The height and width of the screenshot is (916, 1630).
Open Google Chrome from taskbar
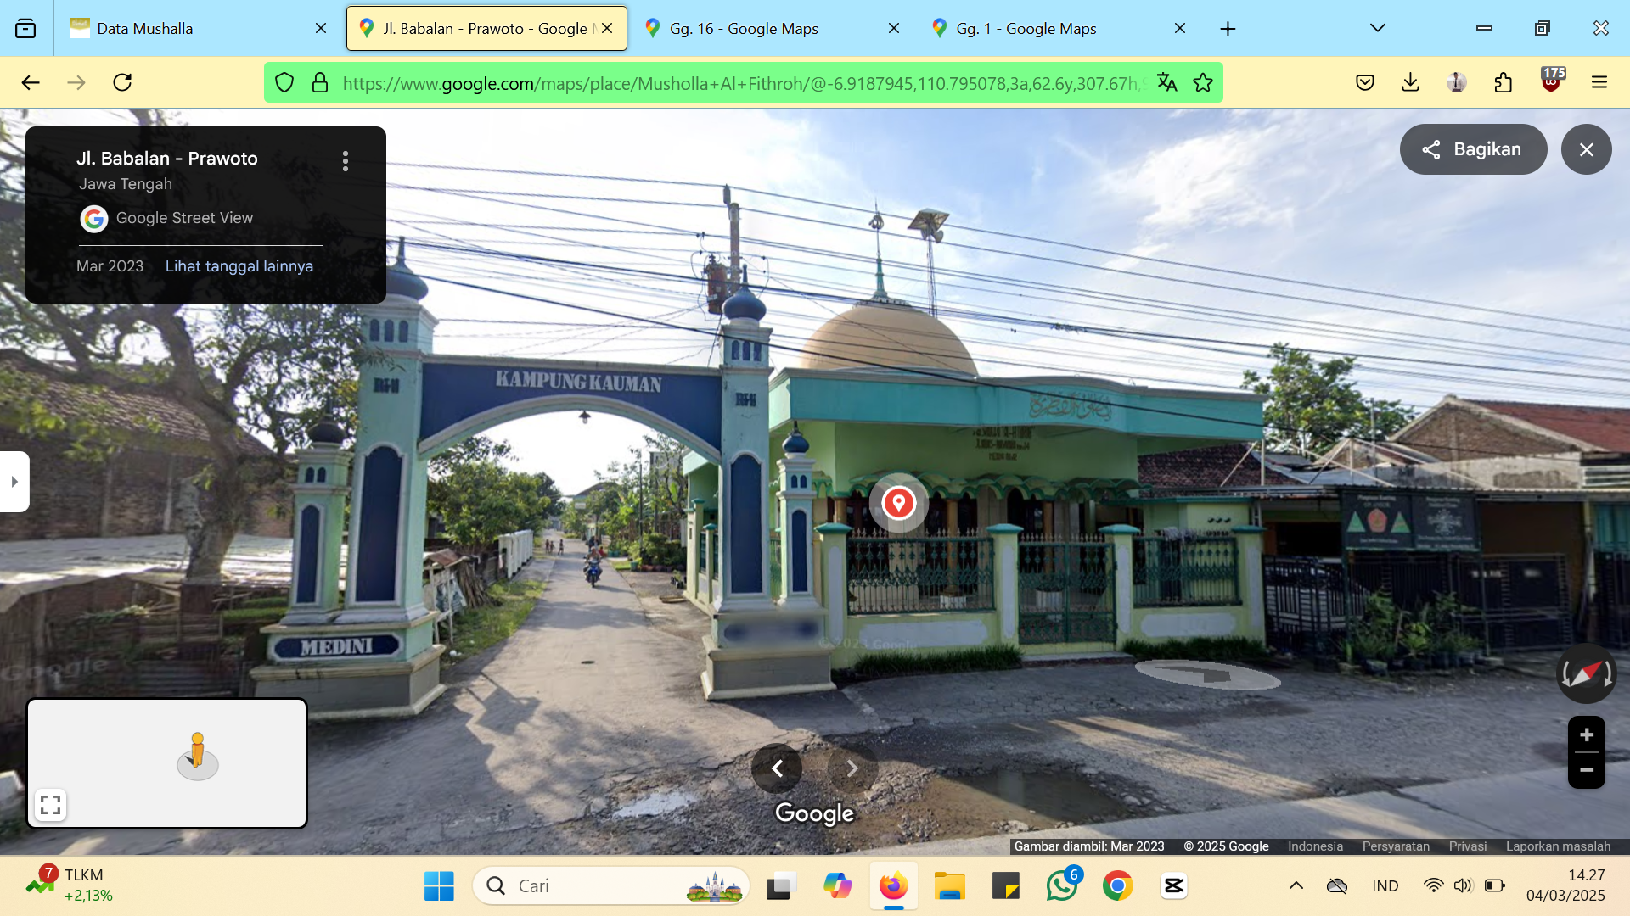pos(1118,886)
